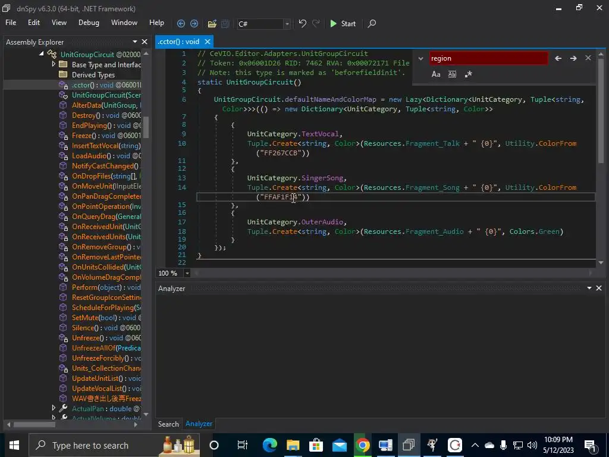Select the Silence() : void method
609x457 pixels.
point(106,328)
